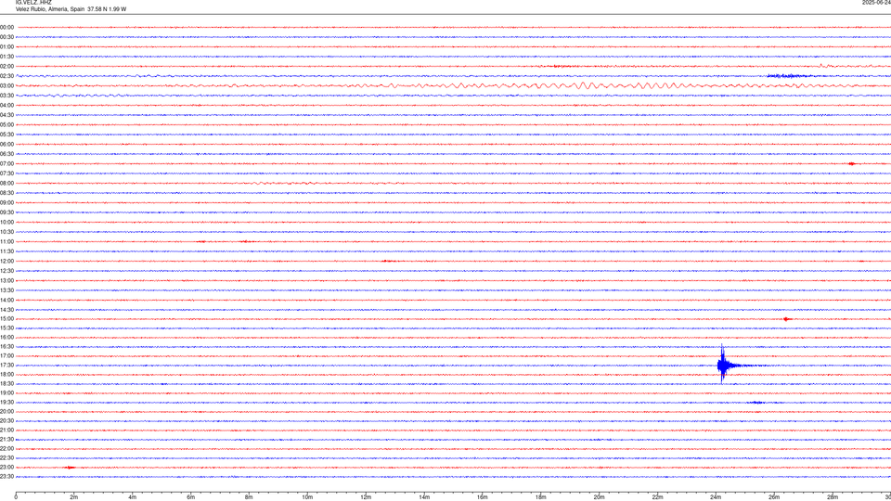Select the 11:00 row label
The image size is (891, 501).
coord(6,241)
